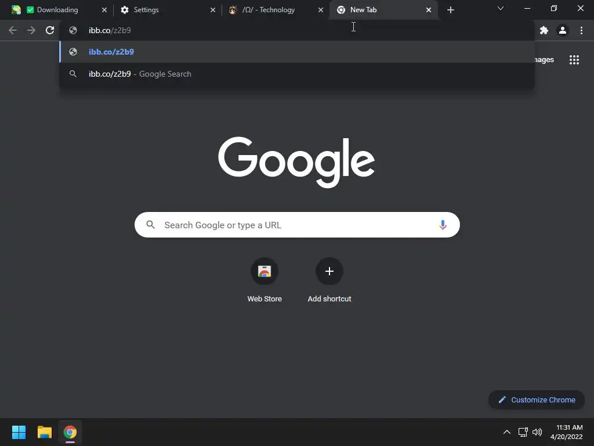Click the Chrome taskbar icon
The width and height of the screenshot is (594, 446).
(70, 432)
